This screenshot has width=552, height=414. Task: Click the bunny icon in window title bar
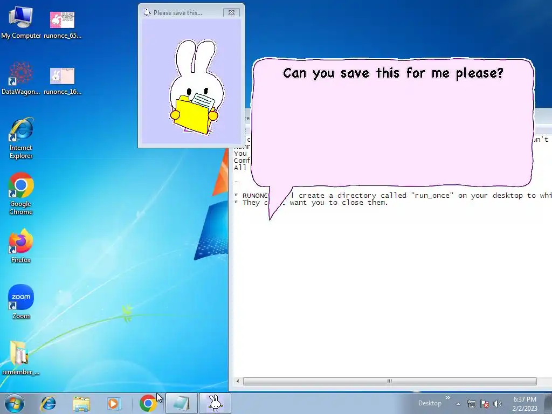click(147, 13)
